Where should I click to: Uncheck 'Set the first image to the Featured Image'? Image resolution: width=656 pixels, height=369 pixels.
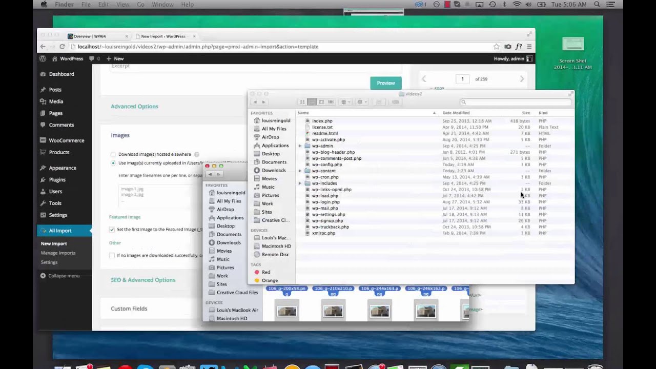[x=112, y=230]
